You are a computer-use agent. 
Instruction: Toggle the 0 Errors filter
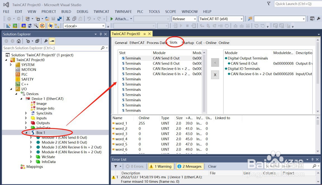tap(135, 166)
